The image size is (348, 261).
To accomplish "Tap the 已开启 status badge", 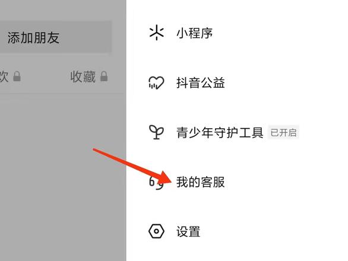I will coord(283,133).
